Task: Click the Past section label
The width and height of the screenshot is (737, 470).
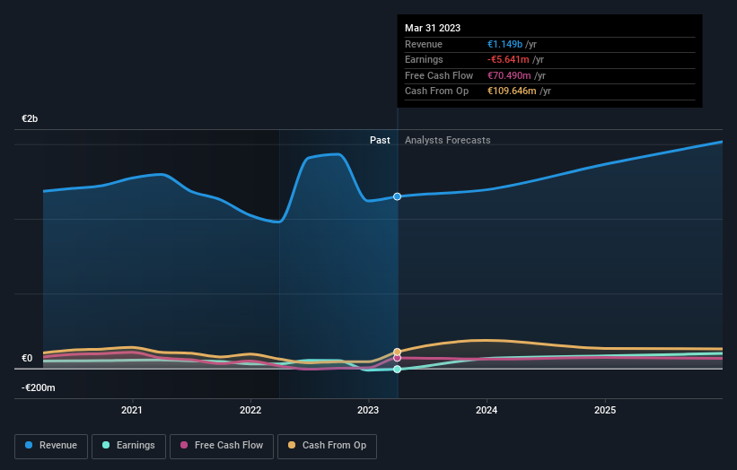Action: click(x=380, y=141)
